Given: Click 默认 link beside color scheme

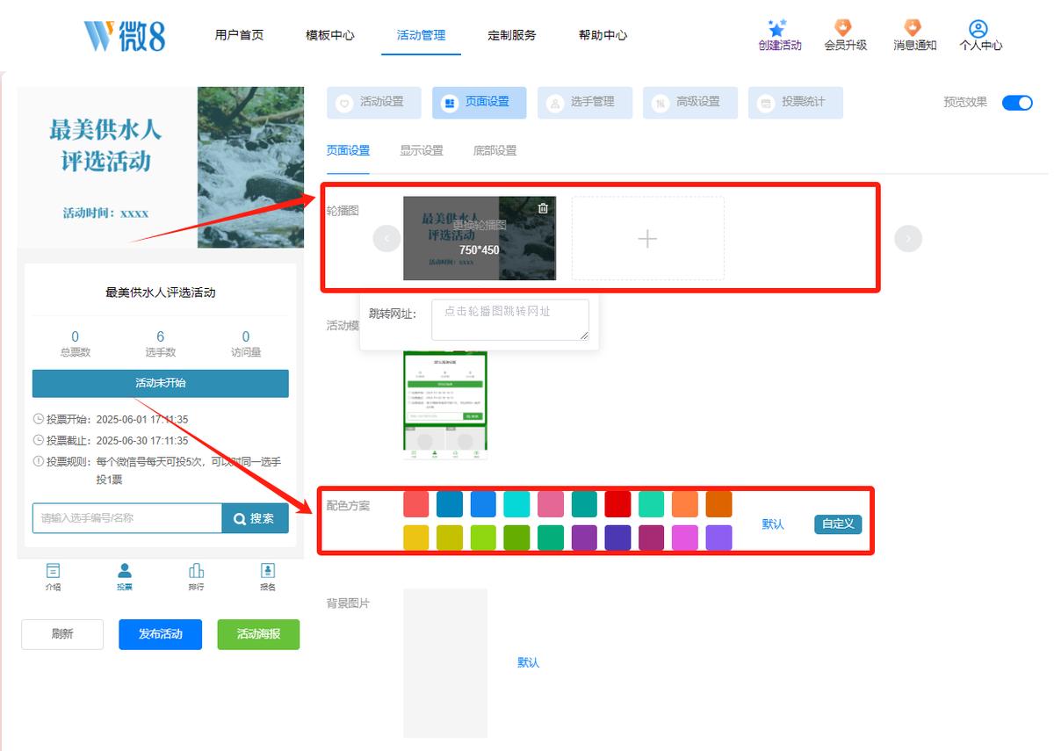Looking at the screenshot, I should click(x=773, y=524).
